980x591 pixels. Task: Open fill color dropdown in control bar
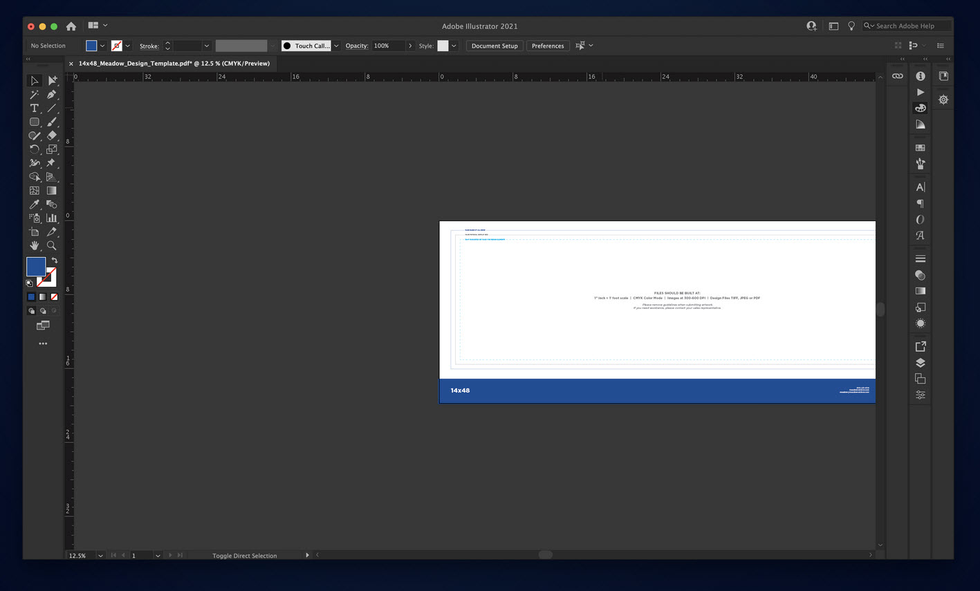pyautogui.click(x=102, y=46)
